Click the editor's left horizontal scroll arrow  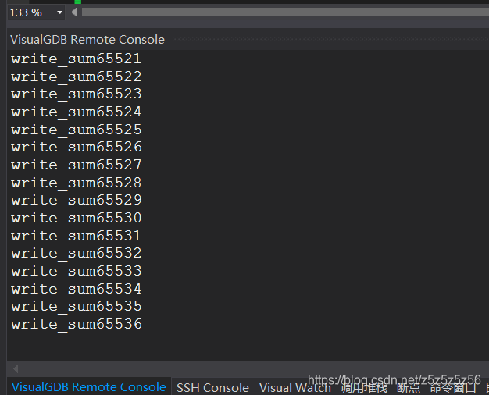coord(74,12)
